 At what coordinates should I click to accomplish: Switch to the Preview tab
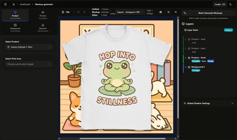point(43,15)
